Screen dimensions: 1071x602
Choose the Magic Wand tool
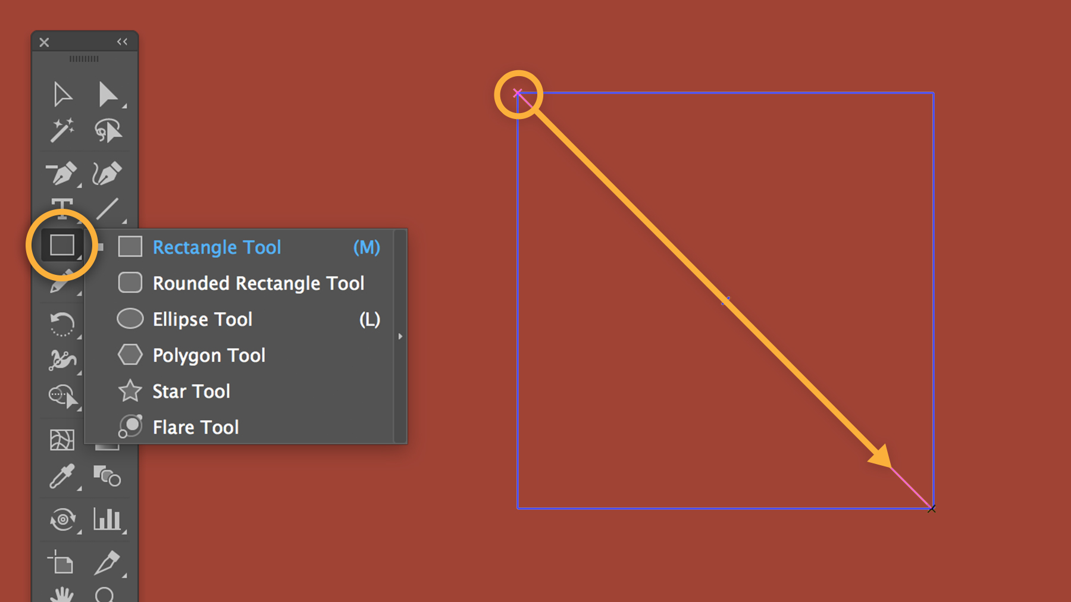tap(62, 130)
